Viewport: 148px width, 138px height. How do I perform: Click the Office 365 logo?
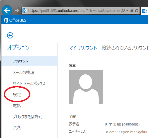pyautogui.click(x=15, y=20)
